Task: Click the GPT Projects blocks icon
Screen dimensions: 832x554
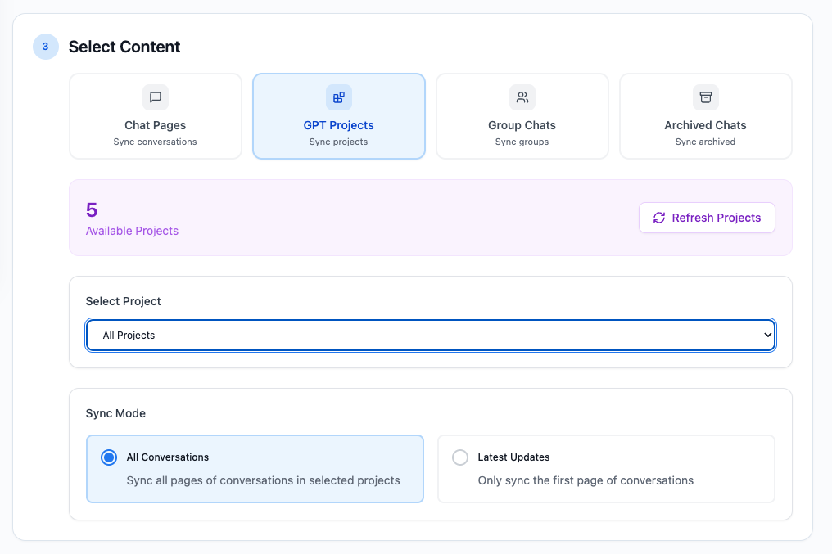Action: 338,97
